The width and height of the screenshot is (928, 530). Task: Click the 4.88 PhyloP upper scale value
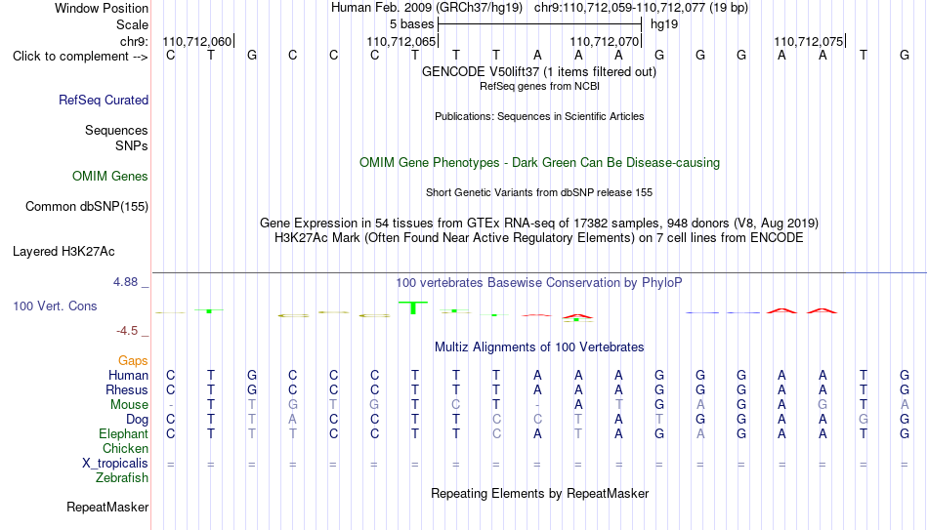tap(126, 282)
